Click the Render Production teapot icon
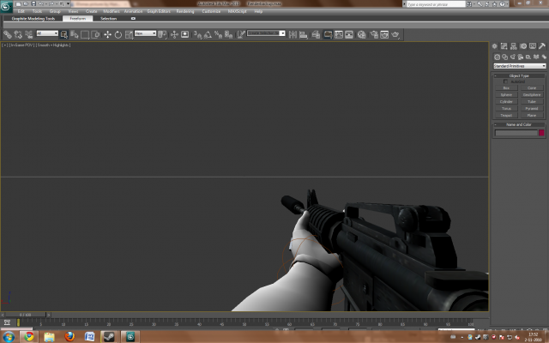 pos(395,34)
